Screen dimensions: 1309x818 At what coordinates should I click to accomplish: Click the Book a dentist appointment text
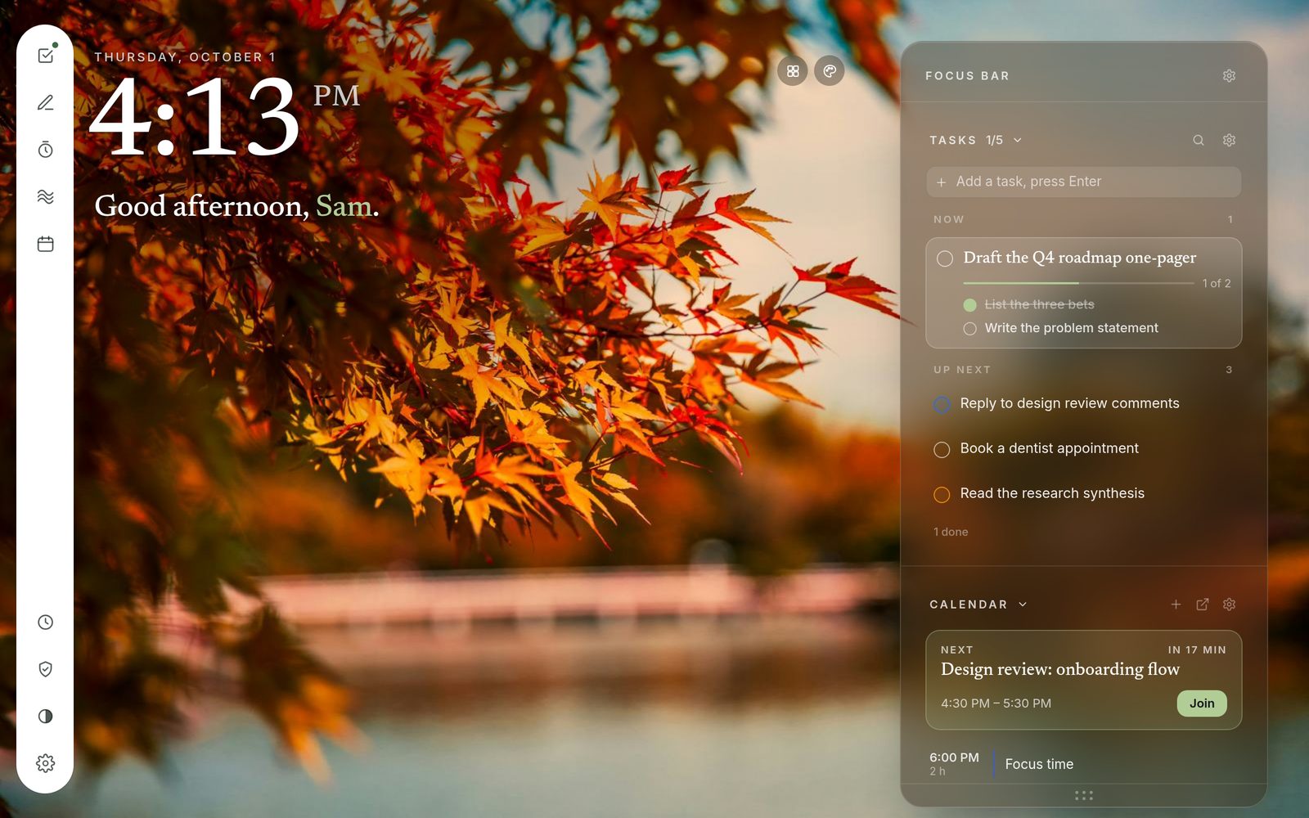pos(1050,448)
